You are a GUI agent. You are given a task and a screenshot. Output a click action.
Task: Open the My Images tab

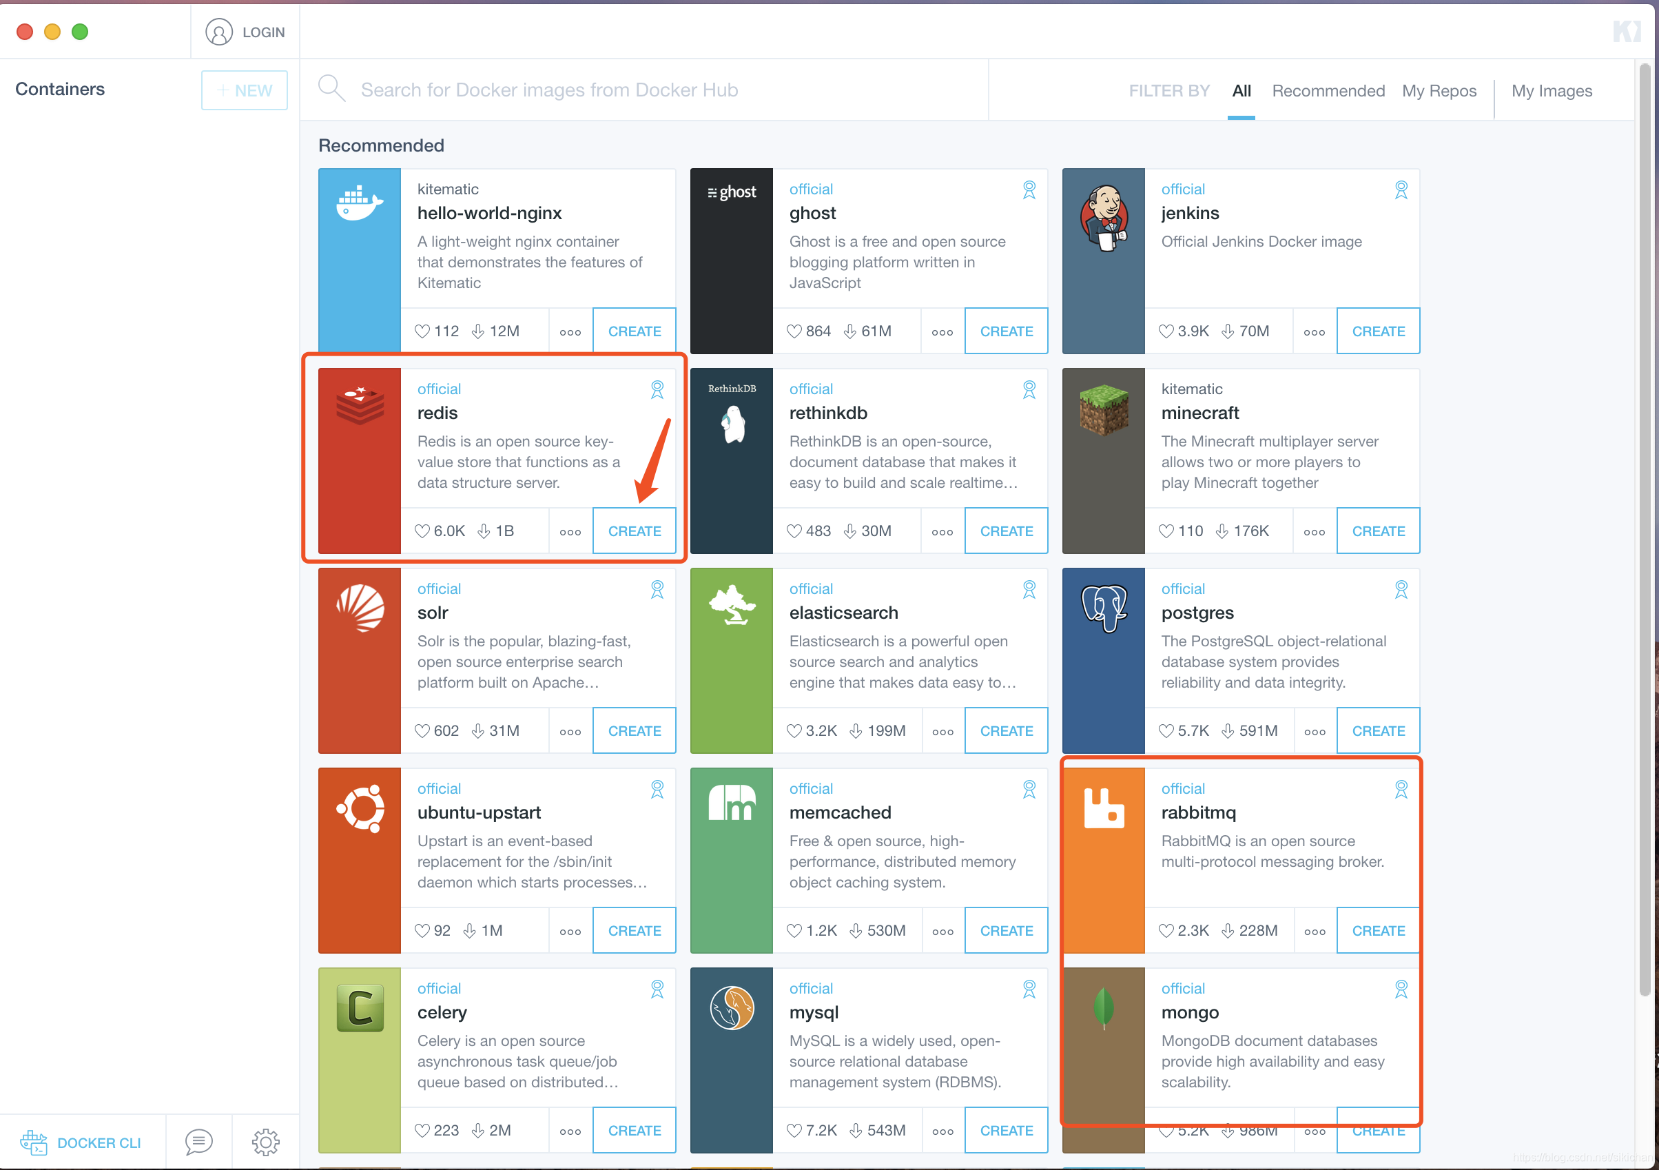tap(1552, 90)
